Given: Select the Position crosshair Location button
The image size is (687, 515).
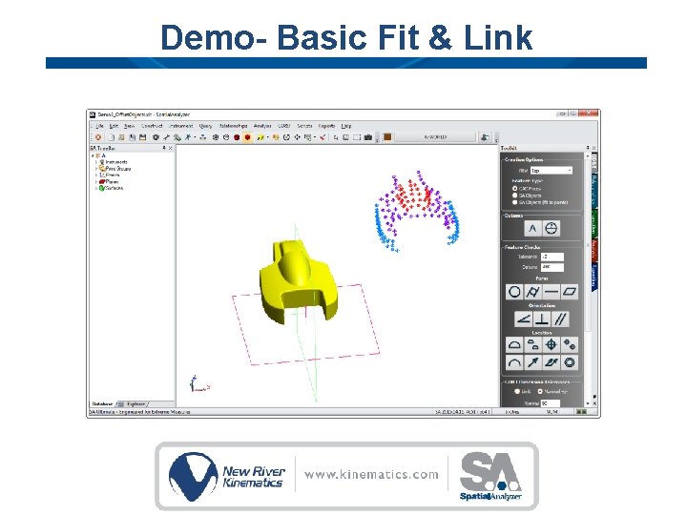Looking at the screenshot, I should click(x=552, y=344).
